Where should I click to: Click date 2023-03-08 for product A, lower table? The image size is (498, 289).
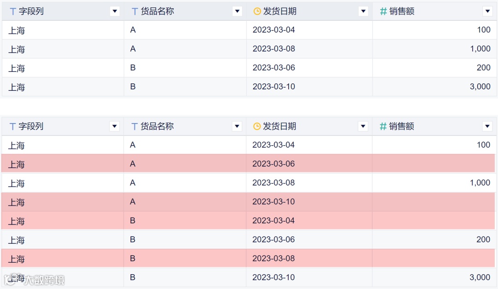tap(273, 183)
